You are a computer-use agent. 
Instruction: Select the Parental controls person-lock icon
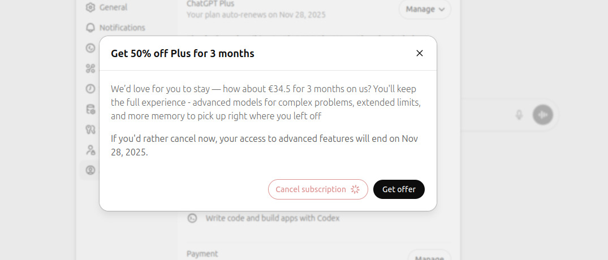90,150
